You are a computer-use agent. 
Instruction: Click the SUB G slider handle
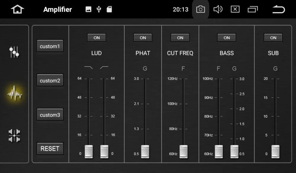(x=275, y=151)
